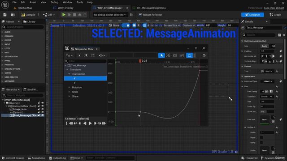Select the Y translation curve

(75, 83)
